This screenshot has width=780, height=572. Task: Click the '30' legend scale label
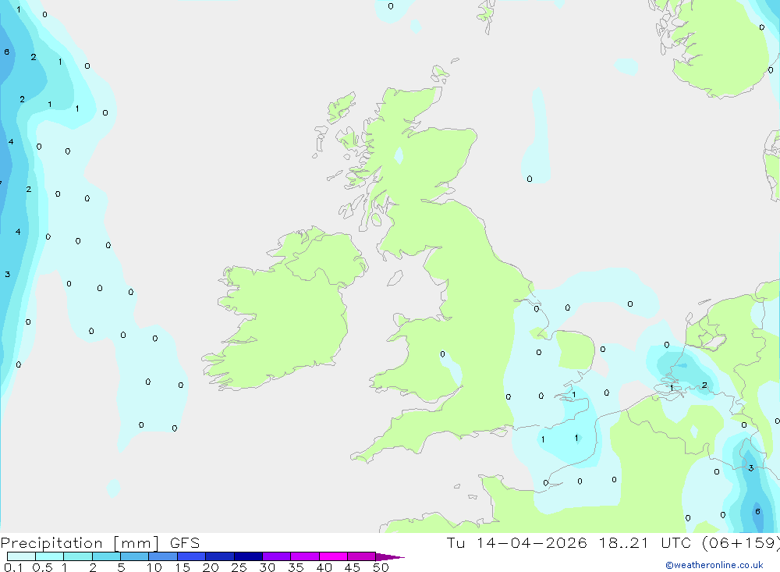267,567
